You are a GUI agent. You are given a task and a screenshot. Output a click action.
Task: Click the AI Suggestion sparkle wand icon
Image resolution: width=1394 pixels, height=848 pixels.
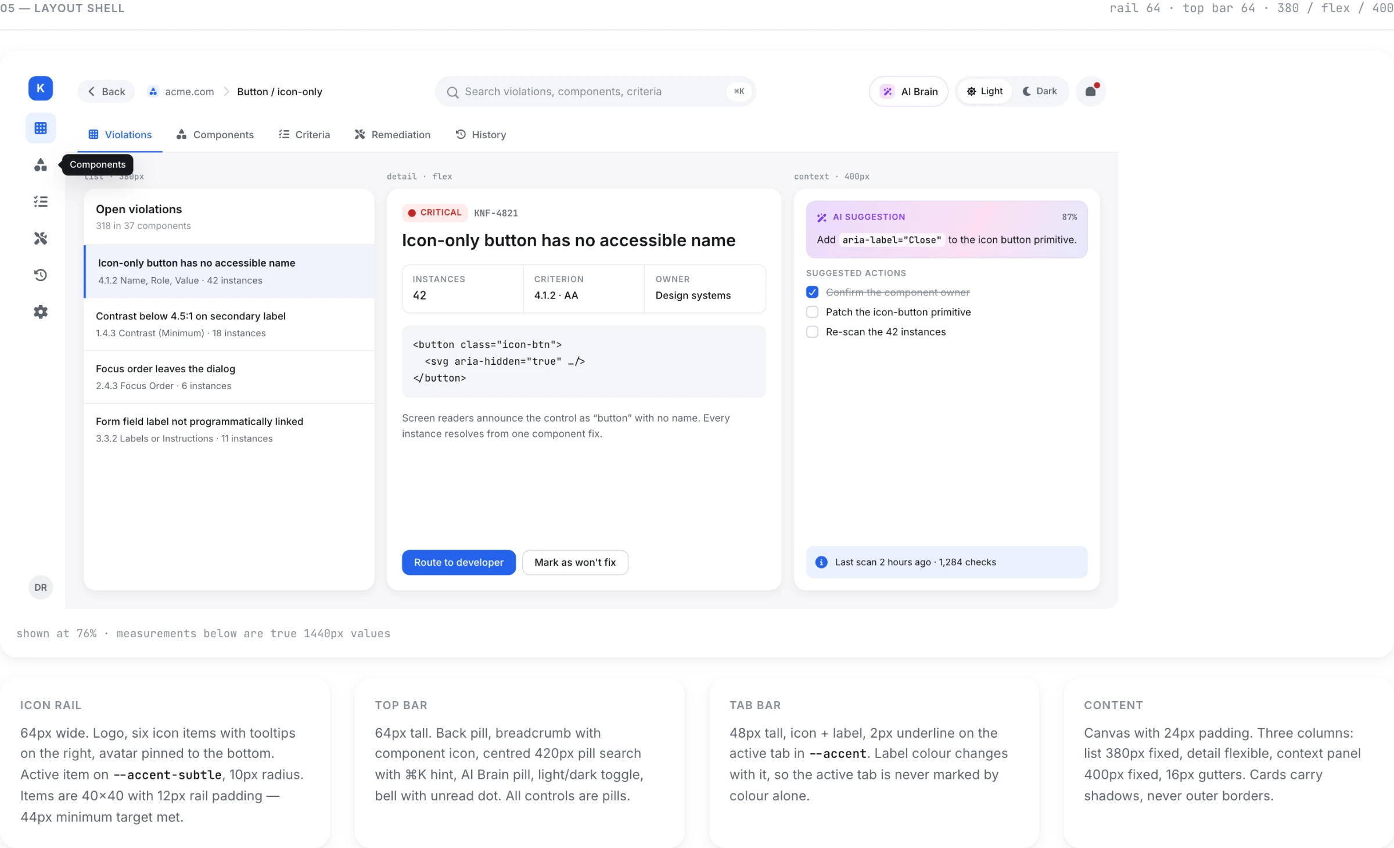pos(821,217)
